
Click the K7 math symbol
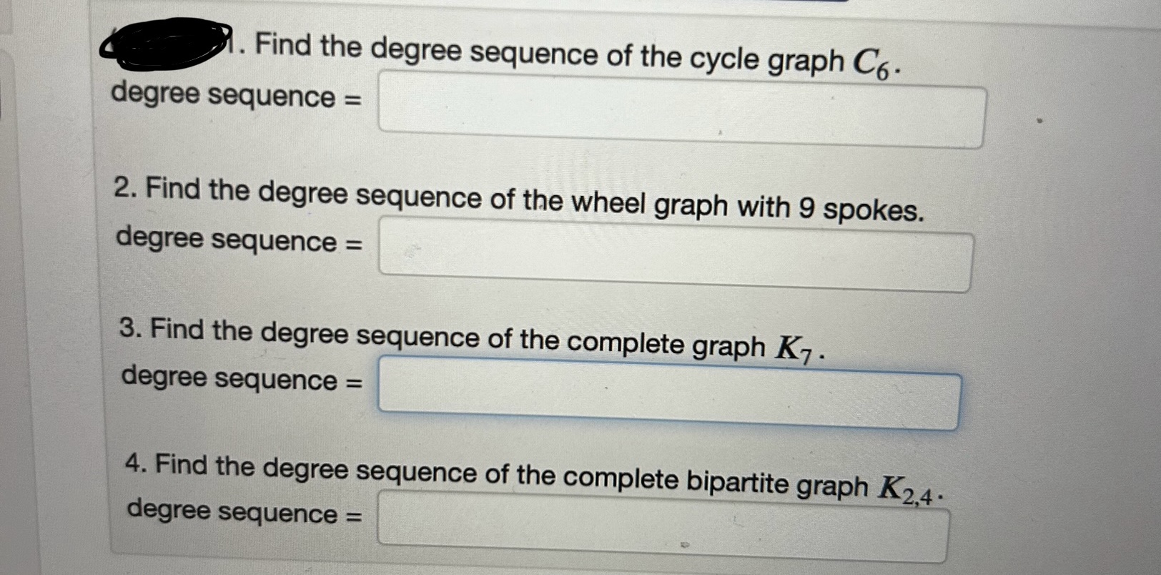[x=795, y=350]
